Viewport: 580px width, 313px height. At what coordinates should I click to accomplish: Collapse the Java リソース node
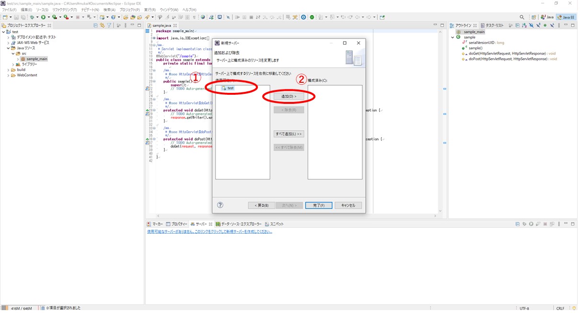[x=9, y=48]
